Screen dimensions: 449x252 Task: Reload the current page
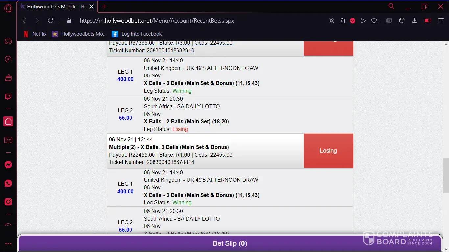[x=51, y=21]
